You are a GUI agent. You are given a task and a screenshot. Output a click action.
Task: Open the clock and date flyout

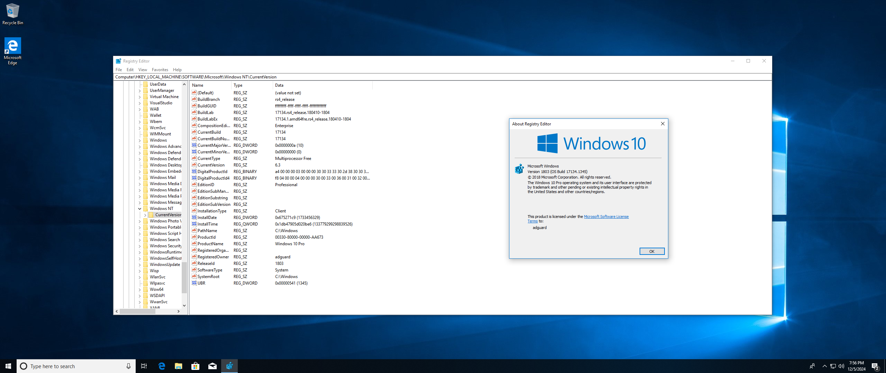[856, 366]
